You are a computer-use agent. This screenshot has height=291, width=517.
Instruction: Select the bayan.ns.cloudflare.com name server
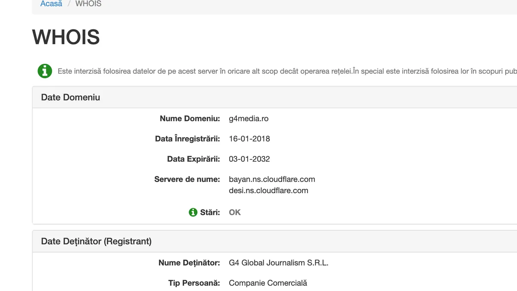click(x=272, y=179)
